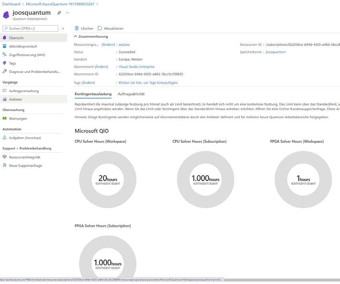
Task: Click the Überwachung section header
Action: tap(13, 110)
